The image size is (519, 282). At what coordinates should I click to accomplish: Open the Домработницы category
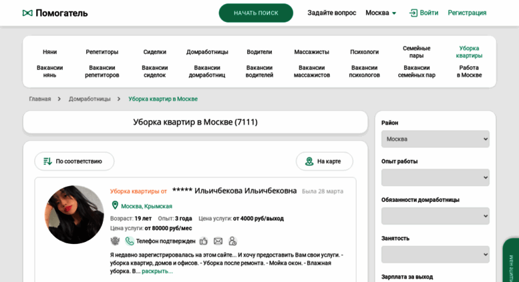click(207, 52)
